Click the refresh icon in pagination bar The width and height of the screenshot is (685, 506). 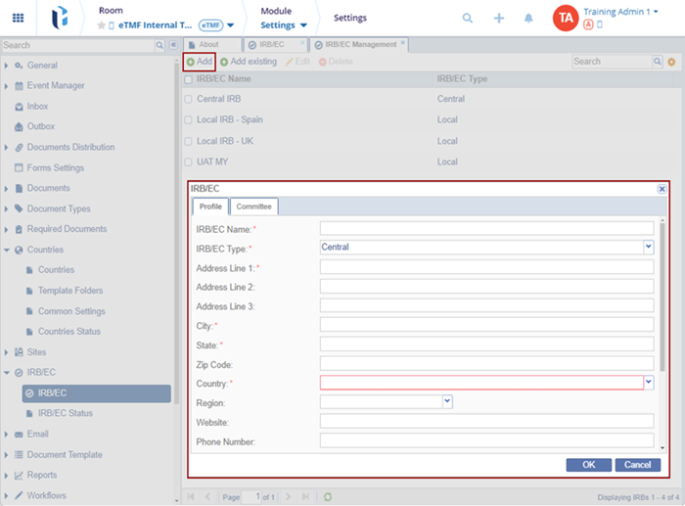328,497
